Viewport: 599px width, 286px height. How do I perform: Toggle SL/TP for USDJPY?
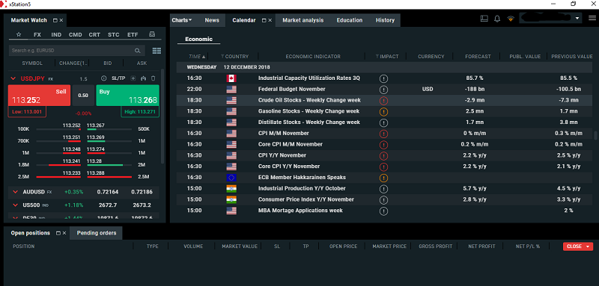pos(118,78)
